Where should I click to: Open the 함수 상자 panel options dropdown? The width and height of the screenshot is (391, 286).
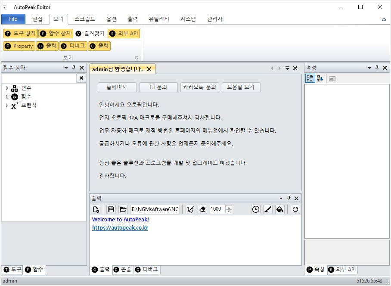(x=66, y=68)
